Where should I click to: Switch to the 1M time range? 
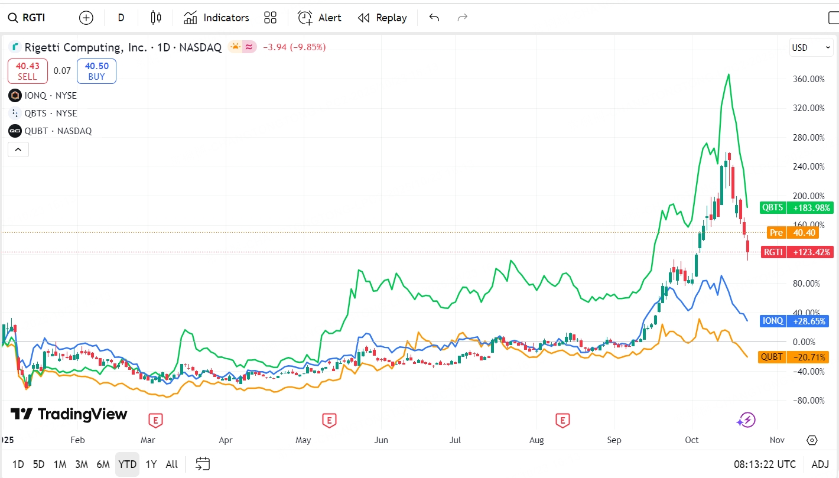point(60,464)
